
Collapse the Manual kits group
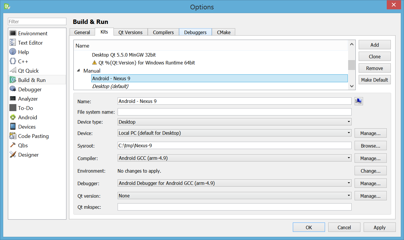click(78, 71)
